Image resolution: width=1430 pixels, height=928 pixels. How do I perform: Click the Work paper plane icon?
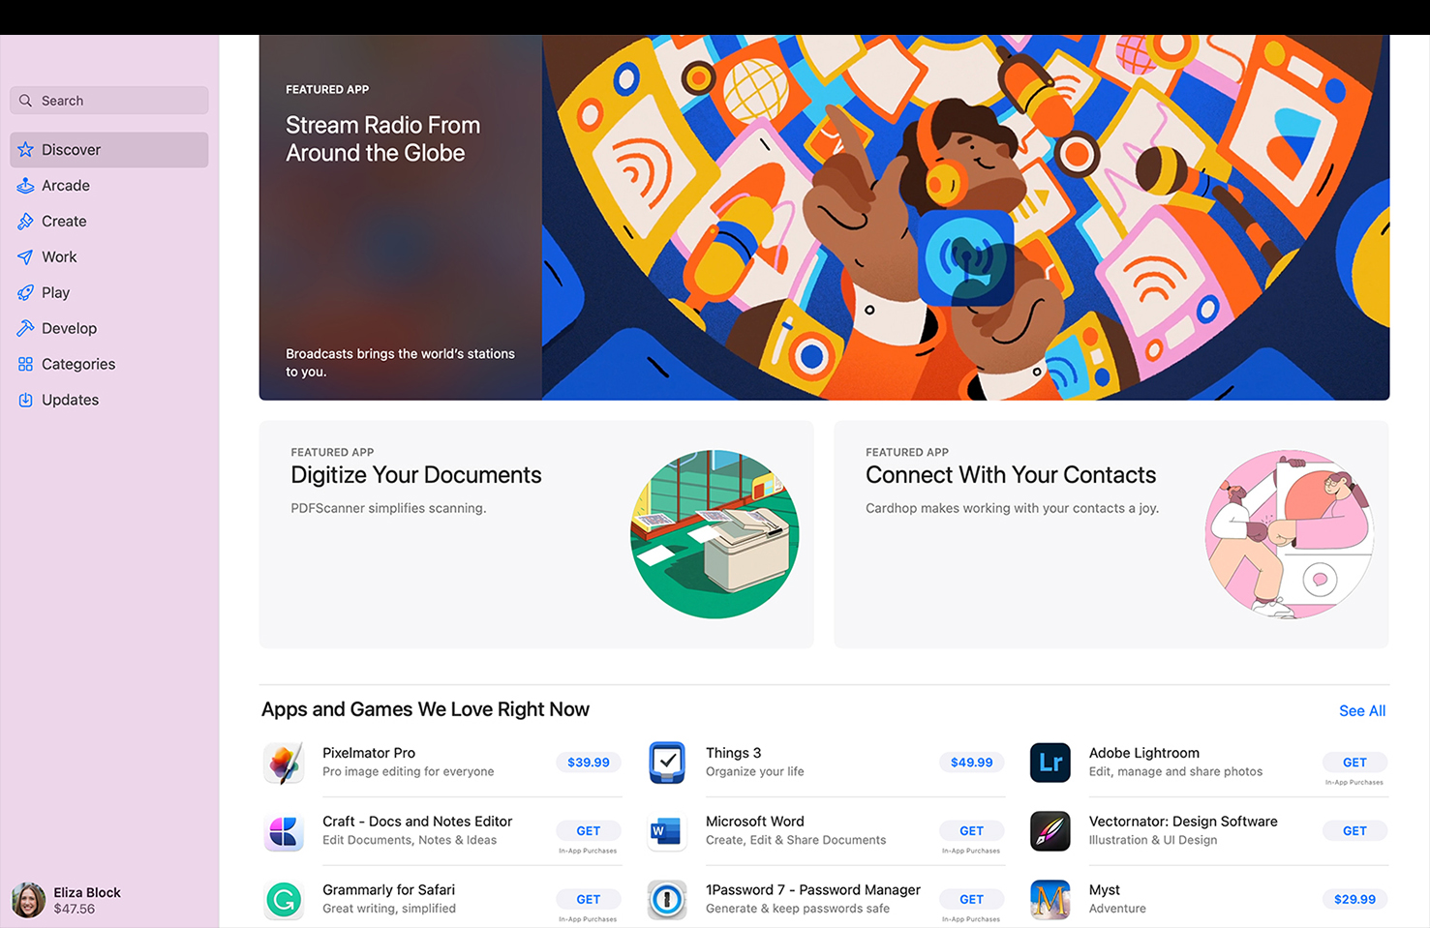click(25, 257)
